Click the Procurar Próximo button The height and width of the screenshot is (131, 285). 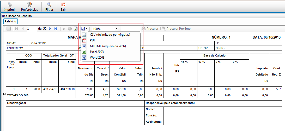pos(176,29)
